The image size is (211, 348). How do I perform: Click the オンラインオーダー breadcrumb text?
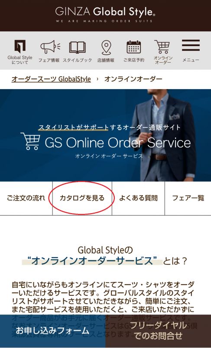coord(133,79)
